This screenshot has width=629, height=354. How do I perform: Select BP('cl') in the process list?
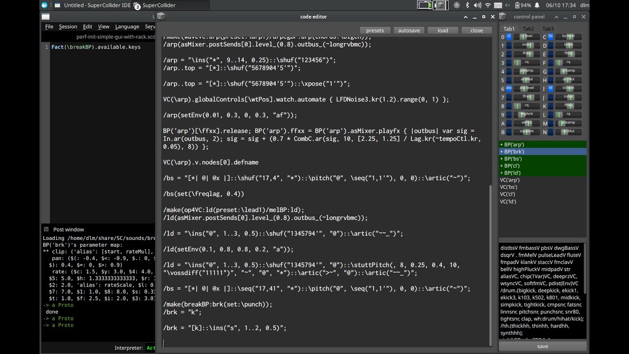coord(543,166)
